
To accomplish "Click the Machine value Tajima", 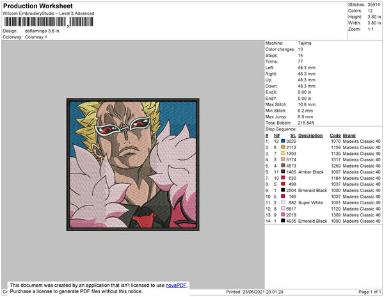I will [305, 43].
